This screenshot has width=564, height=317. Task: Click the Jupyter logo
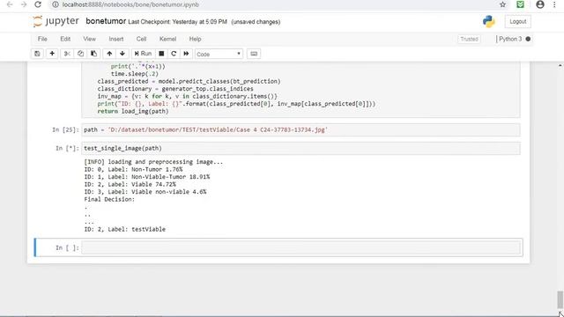coord(56,21)
